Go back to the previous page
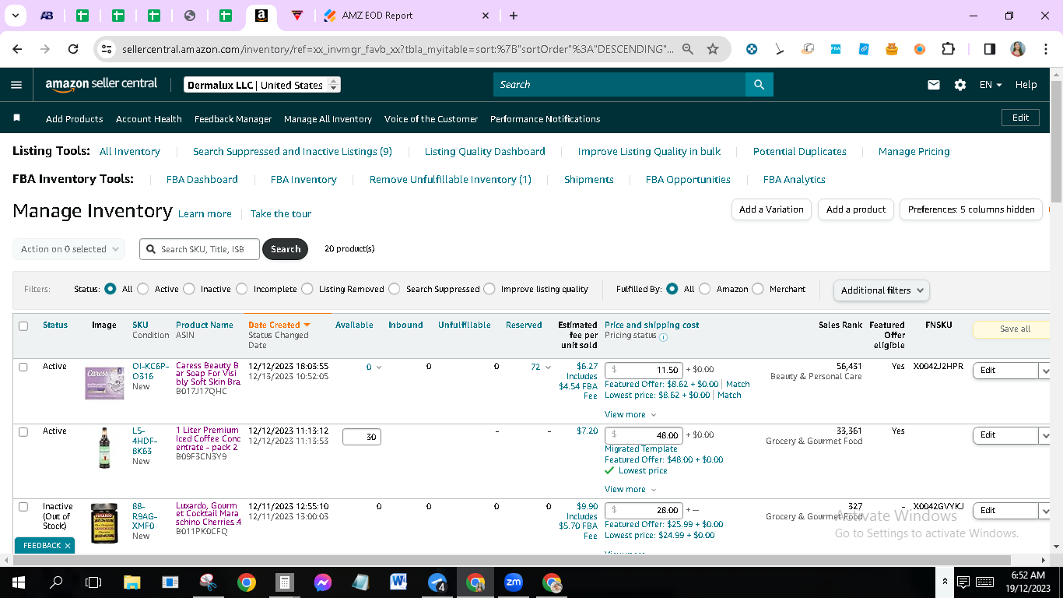This screenshot has height=598, width=1063. tap(17, 49)
